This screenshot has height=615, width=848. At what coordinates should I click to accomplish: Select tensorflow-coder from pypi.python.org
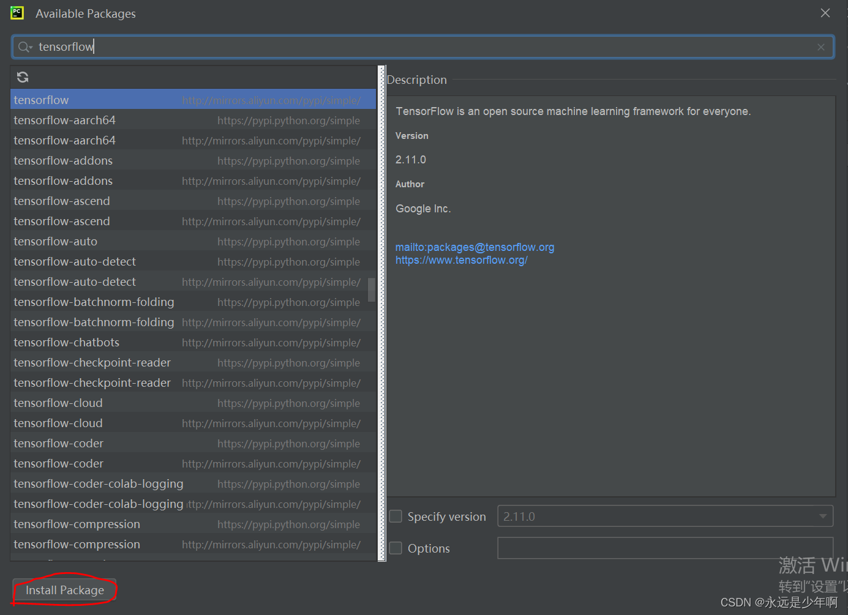[x=193, y=443]
